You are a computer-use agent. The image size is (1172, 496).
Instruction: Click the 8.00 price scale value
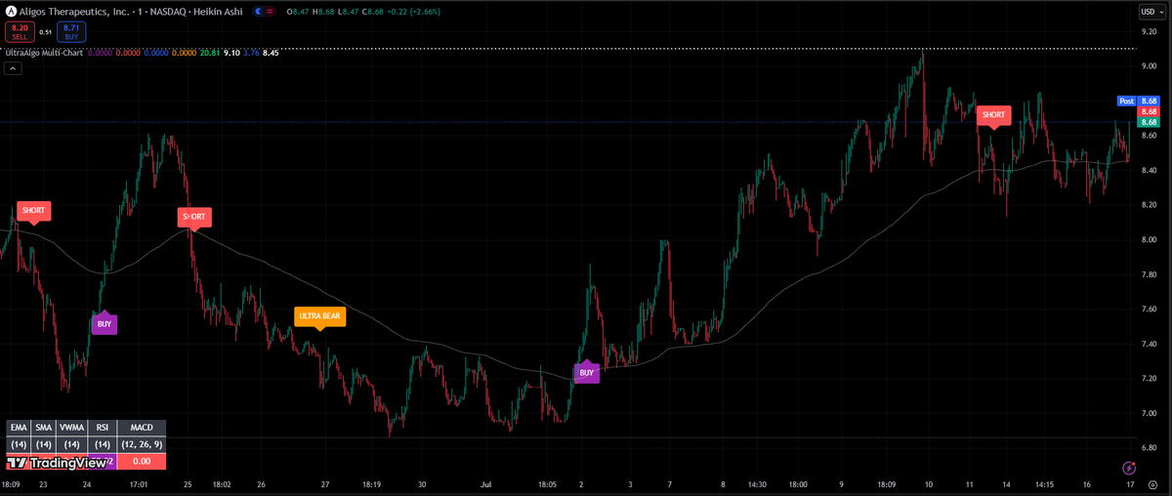[x=1149, y=239]
